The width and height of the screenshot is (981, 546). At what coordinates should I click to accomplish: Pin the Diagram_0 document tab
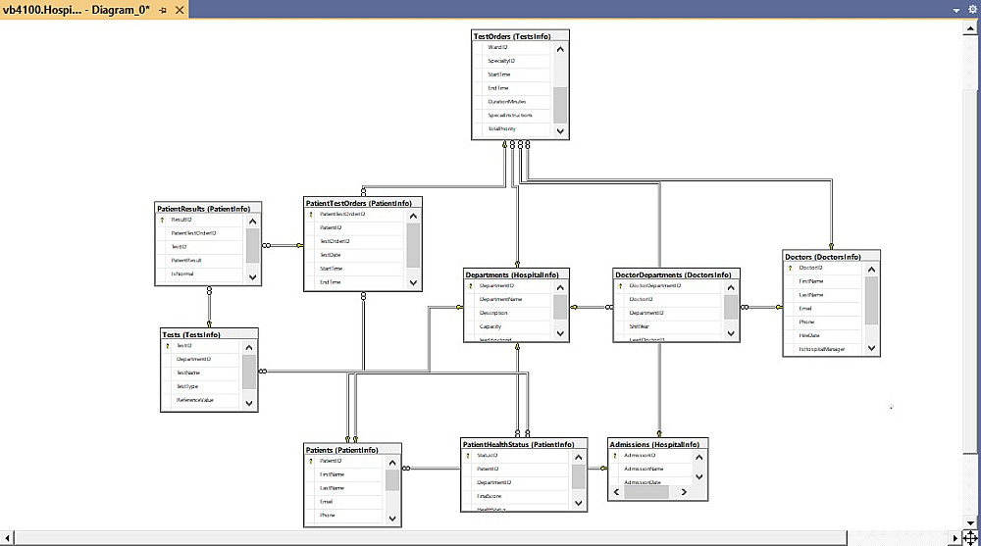163,10
